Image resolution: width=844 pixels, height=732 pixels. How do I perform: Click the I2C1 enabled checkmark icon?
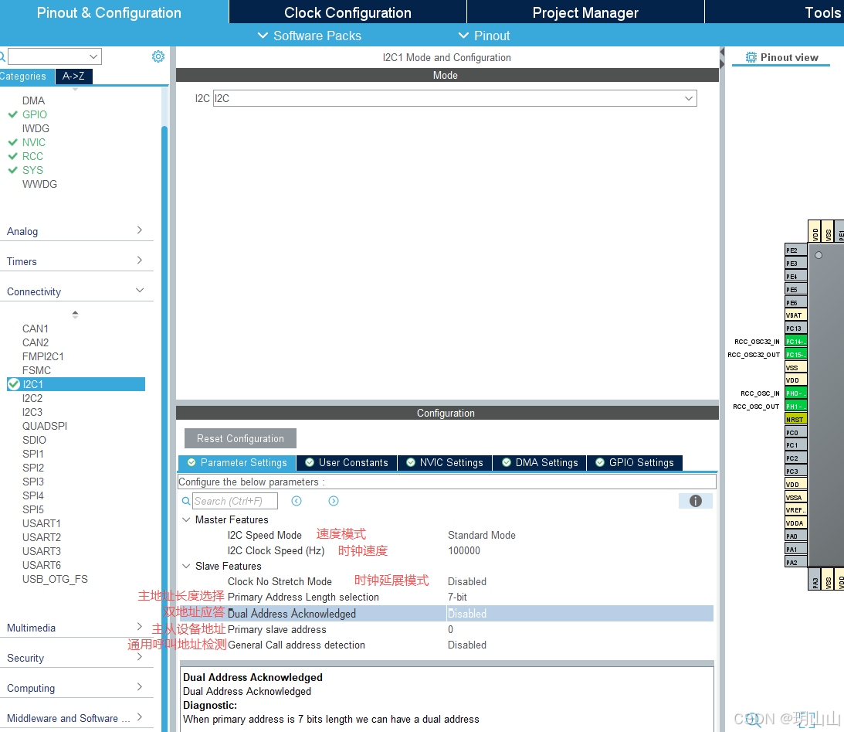click(14, 384)
